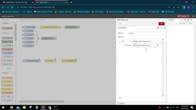Trigger the hello world inject node button

tap(23, 27)
